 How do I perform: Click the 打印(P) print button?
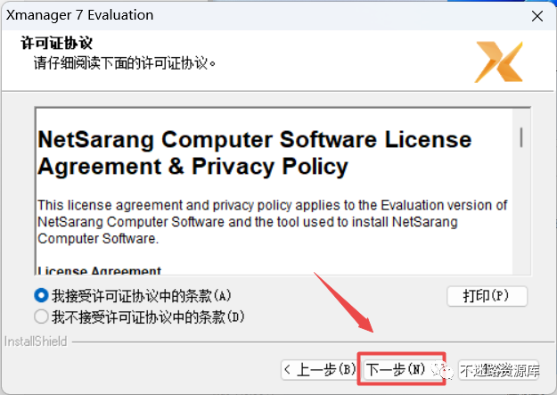point(487,296)
